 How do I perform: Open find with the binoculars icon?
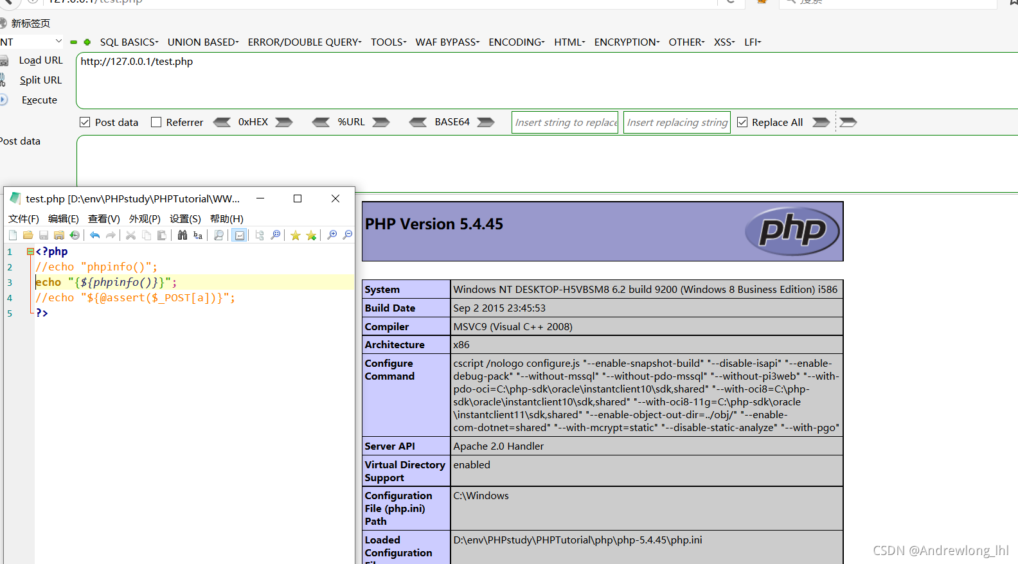pos(183,235)
